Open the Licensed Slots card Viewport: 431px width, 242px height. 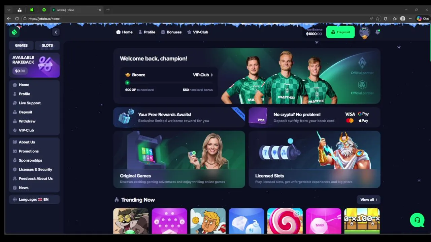coord(314,159)
